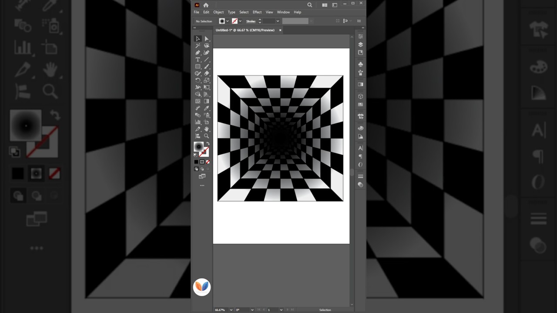Open stroke weight dropdown
The image size is (557, 313).
(x=278, y=21)
